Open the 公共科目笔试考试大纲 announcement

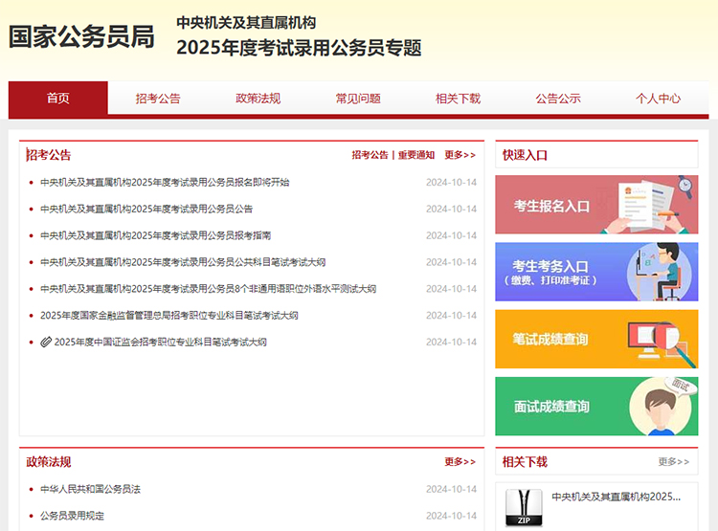coord(183,262)
